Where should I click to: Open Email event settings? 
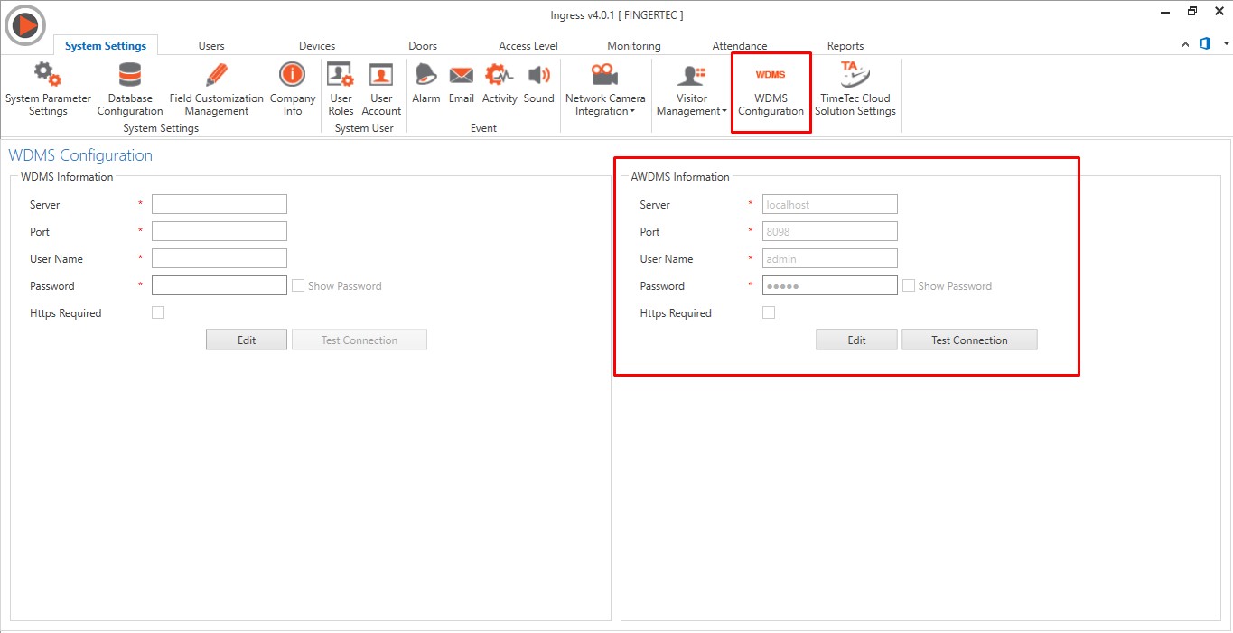click(462, 84)
